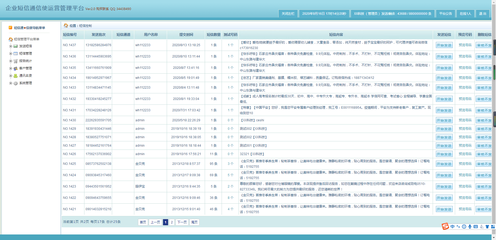Viewport: 496px width, 240px height.
Task: Click the Sogou microphone voice input icon
Action: click(x=470, y=227)
